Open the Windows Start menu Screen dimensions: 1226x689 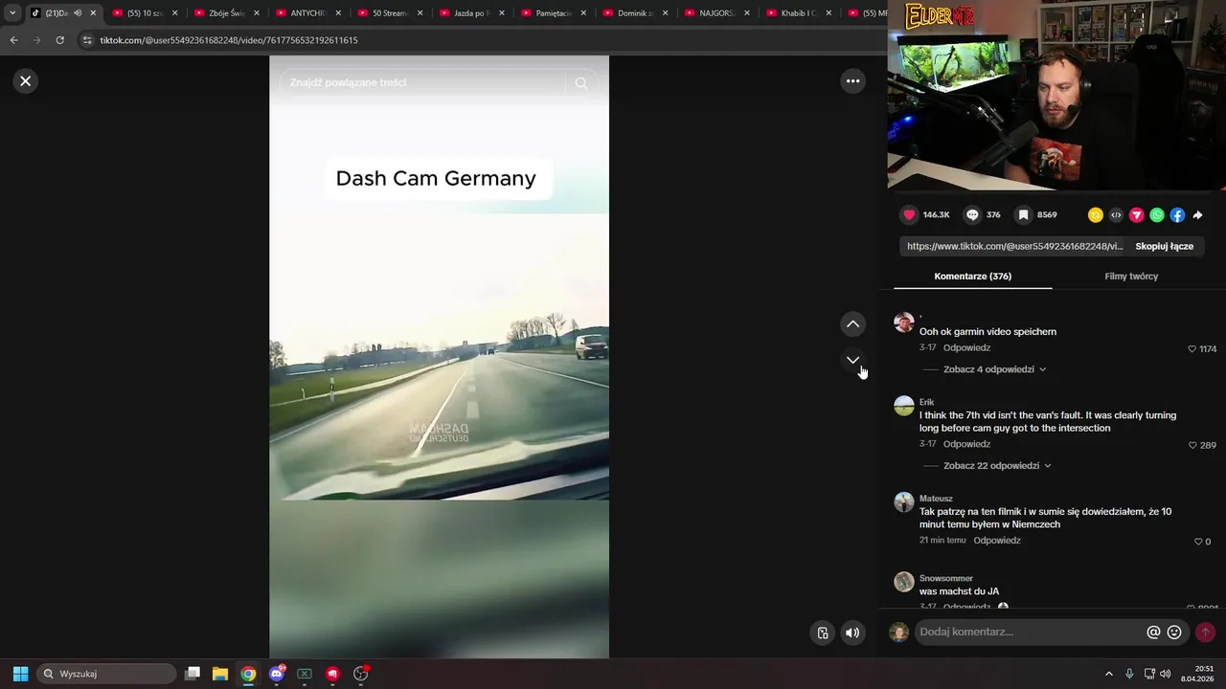tap(20, 674)
